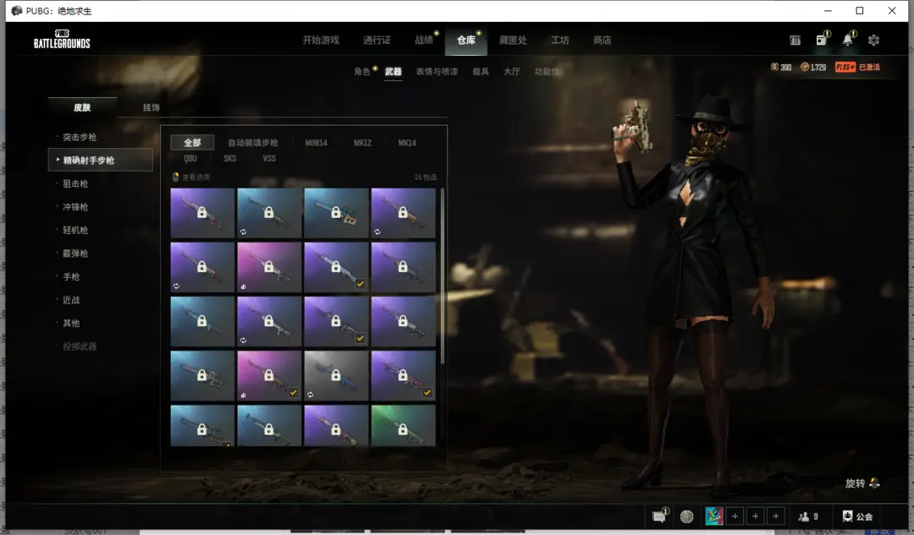The width and height of the screenshot is (914, 535).
Task: Maximize the PUBG window
Action: coord(860,10)
